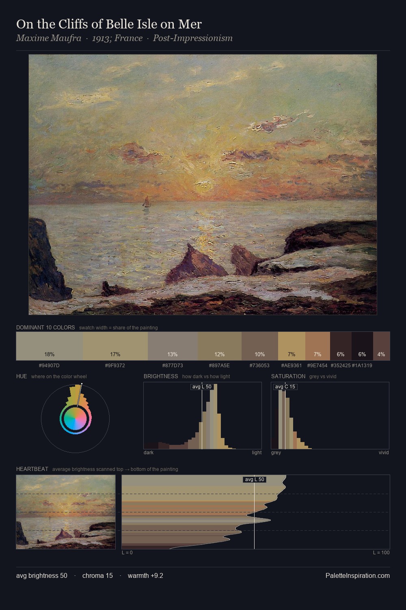Click the hex code #736053 text

(x=259, y=366)
